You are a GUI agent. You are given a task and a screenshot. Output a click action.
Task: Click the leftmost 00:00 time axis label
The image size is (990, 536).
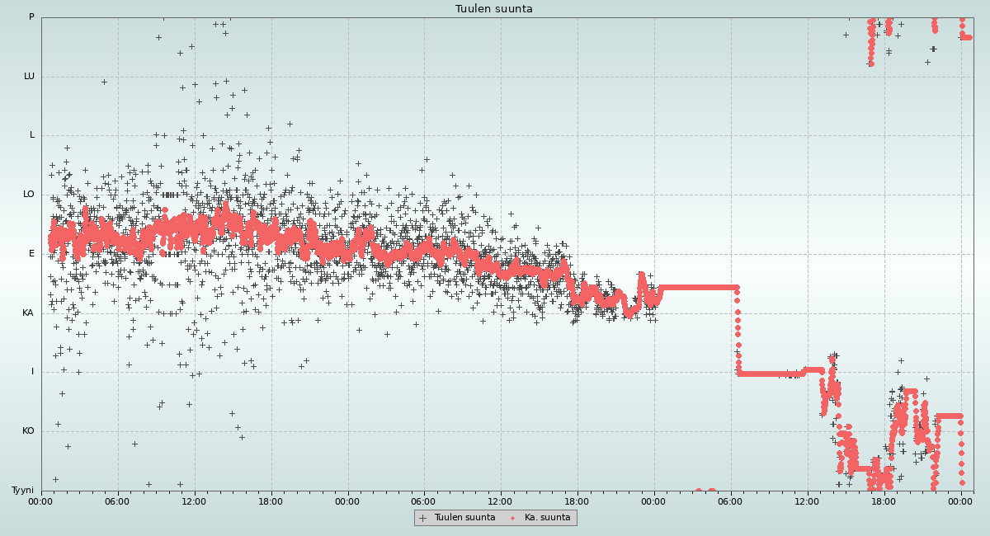[x=41, y=501]
